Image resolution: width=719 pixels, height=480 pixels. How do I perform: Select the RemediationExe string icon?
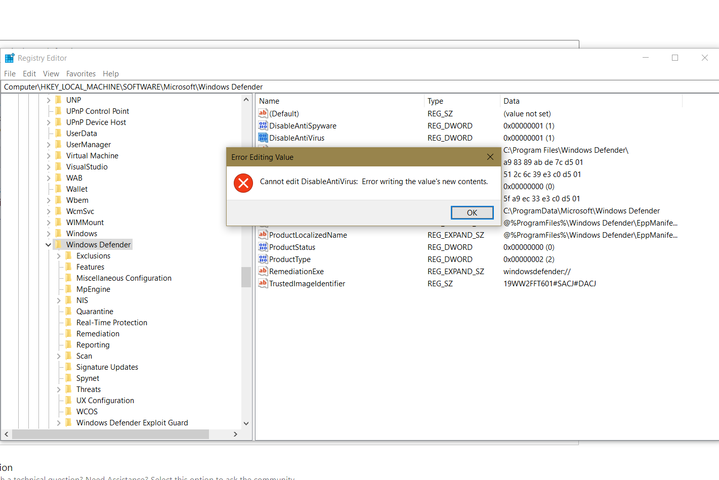pyautogui.click(x=263, y=271)
